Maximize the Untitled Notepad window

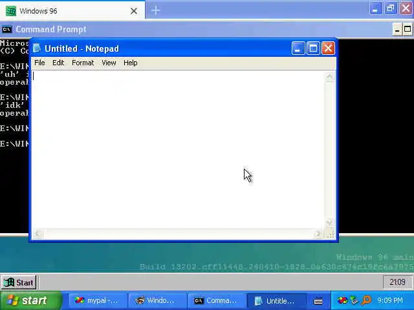[313, 48]
